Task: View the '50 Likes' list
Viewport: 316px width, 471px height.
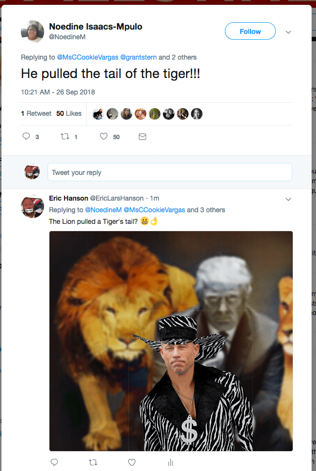Action: pyautogui.click(x=68, y=113)
